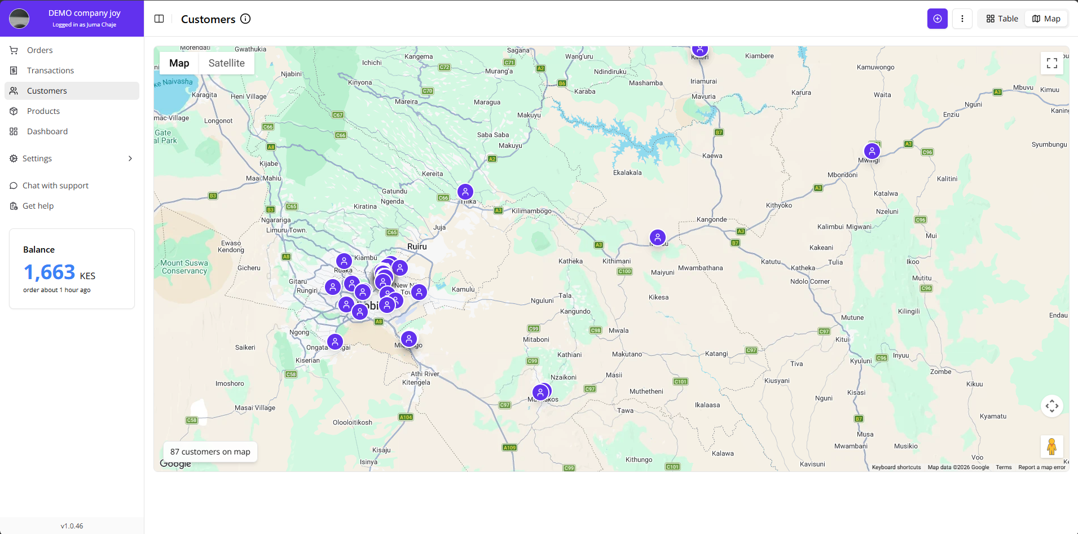Open map Terms link
Image resolution: width=1078 pixels, height=534 pixels.
(1004, 467)
